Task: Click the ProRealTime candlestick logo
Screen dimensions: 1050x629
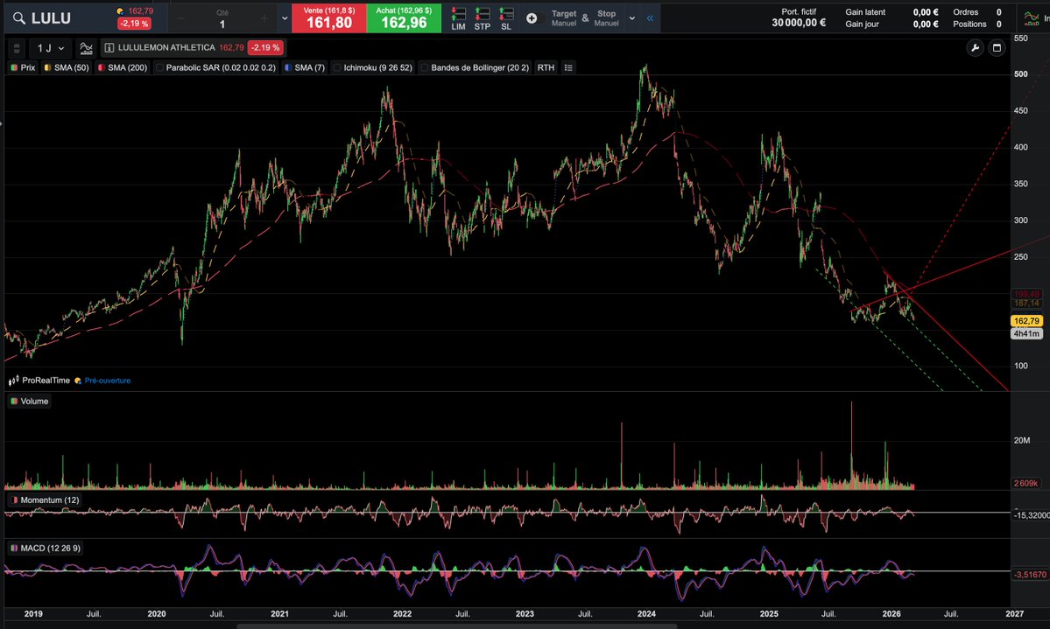Action: click(x=13, y=380)
